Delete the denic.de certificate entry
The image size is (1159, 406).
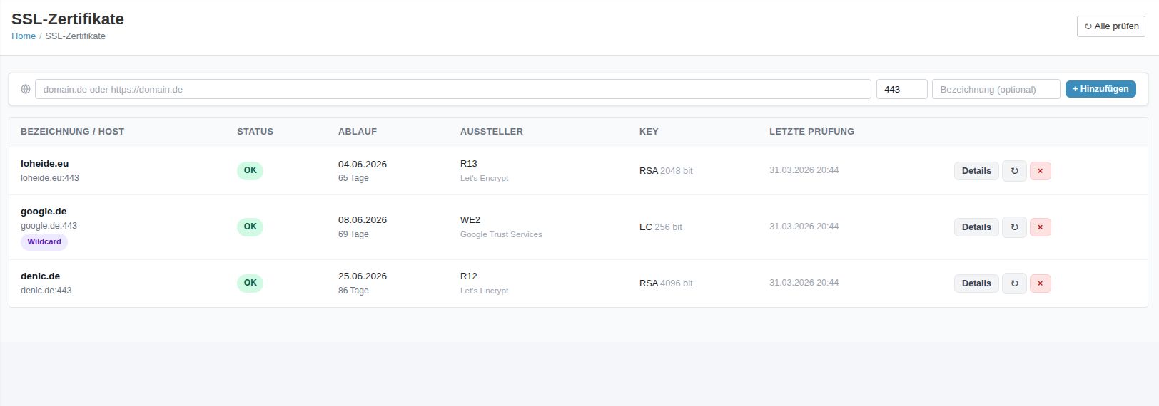(1040, 283)
